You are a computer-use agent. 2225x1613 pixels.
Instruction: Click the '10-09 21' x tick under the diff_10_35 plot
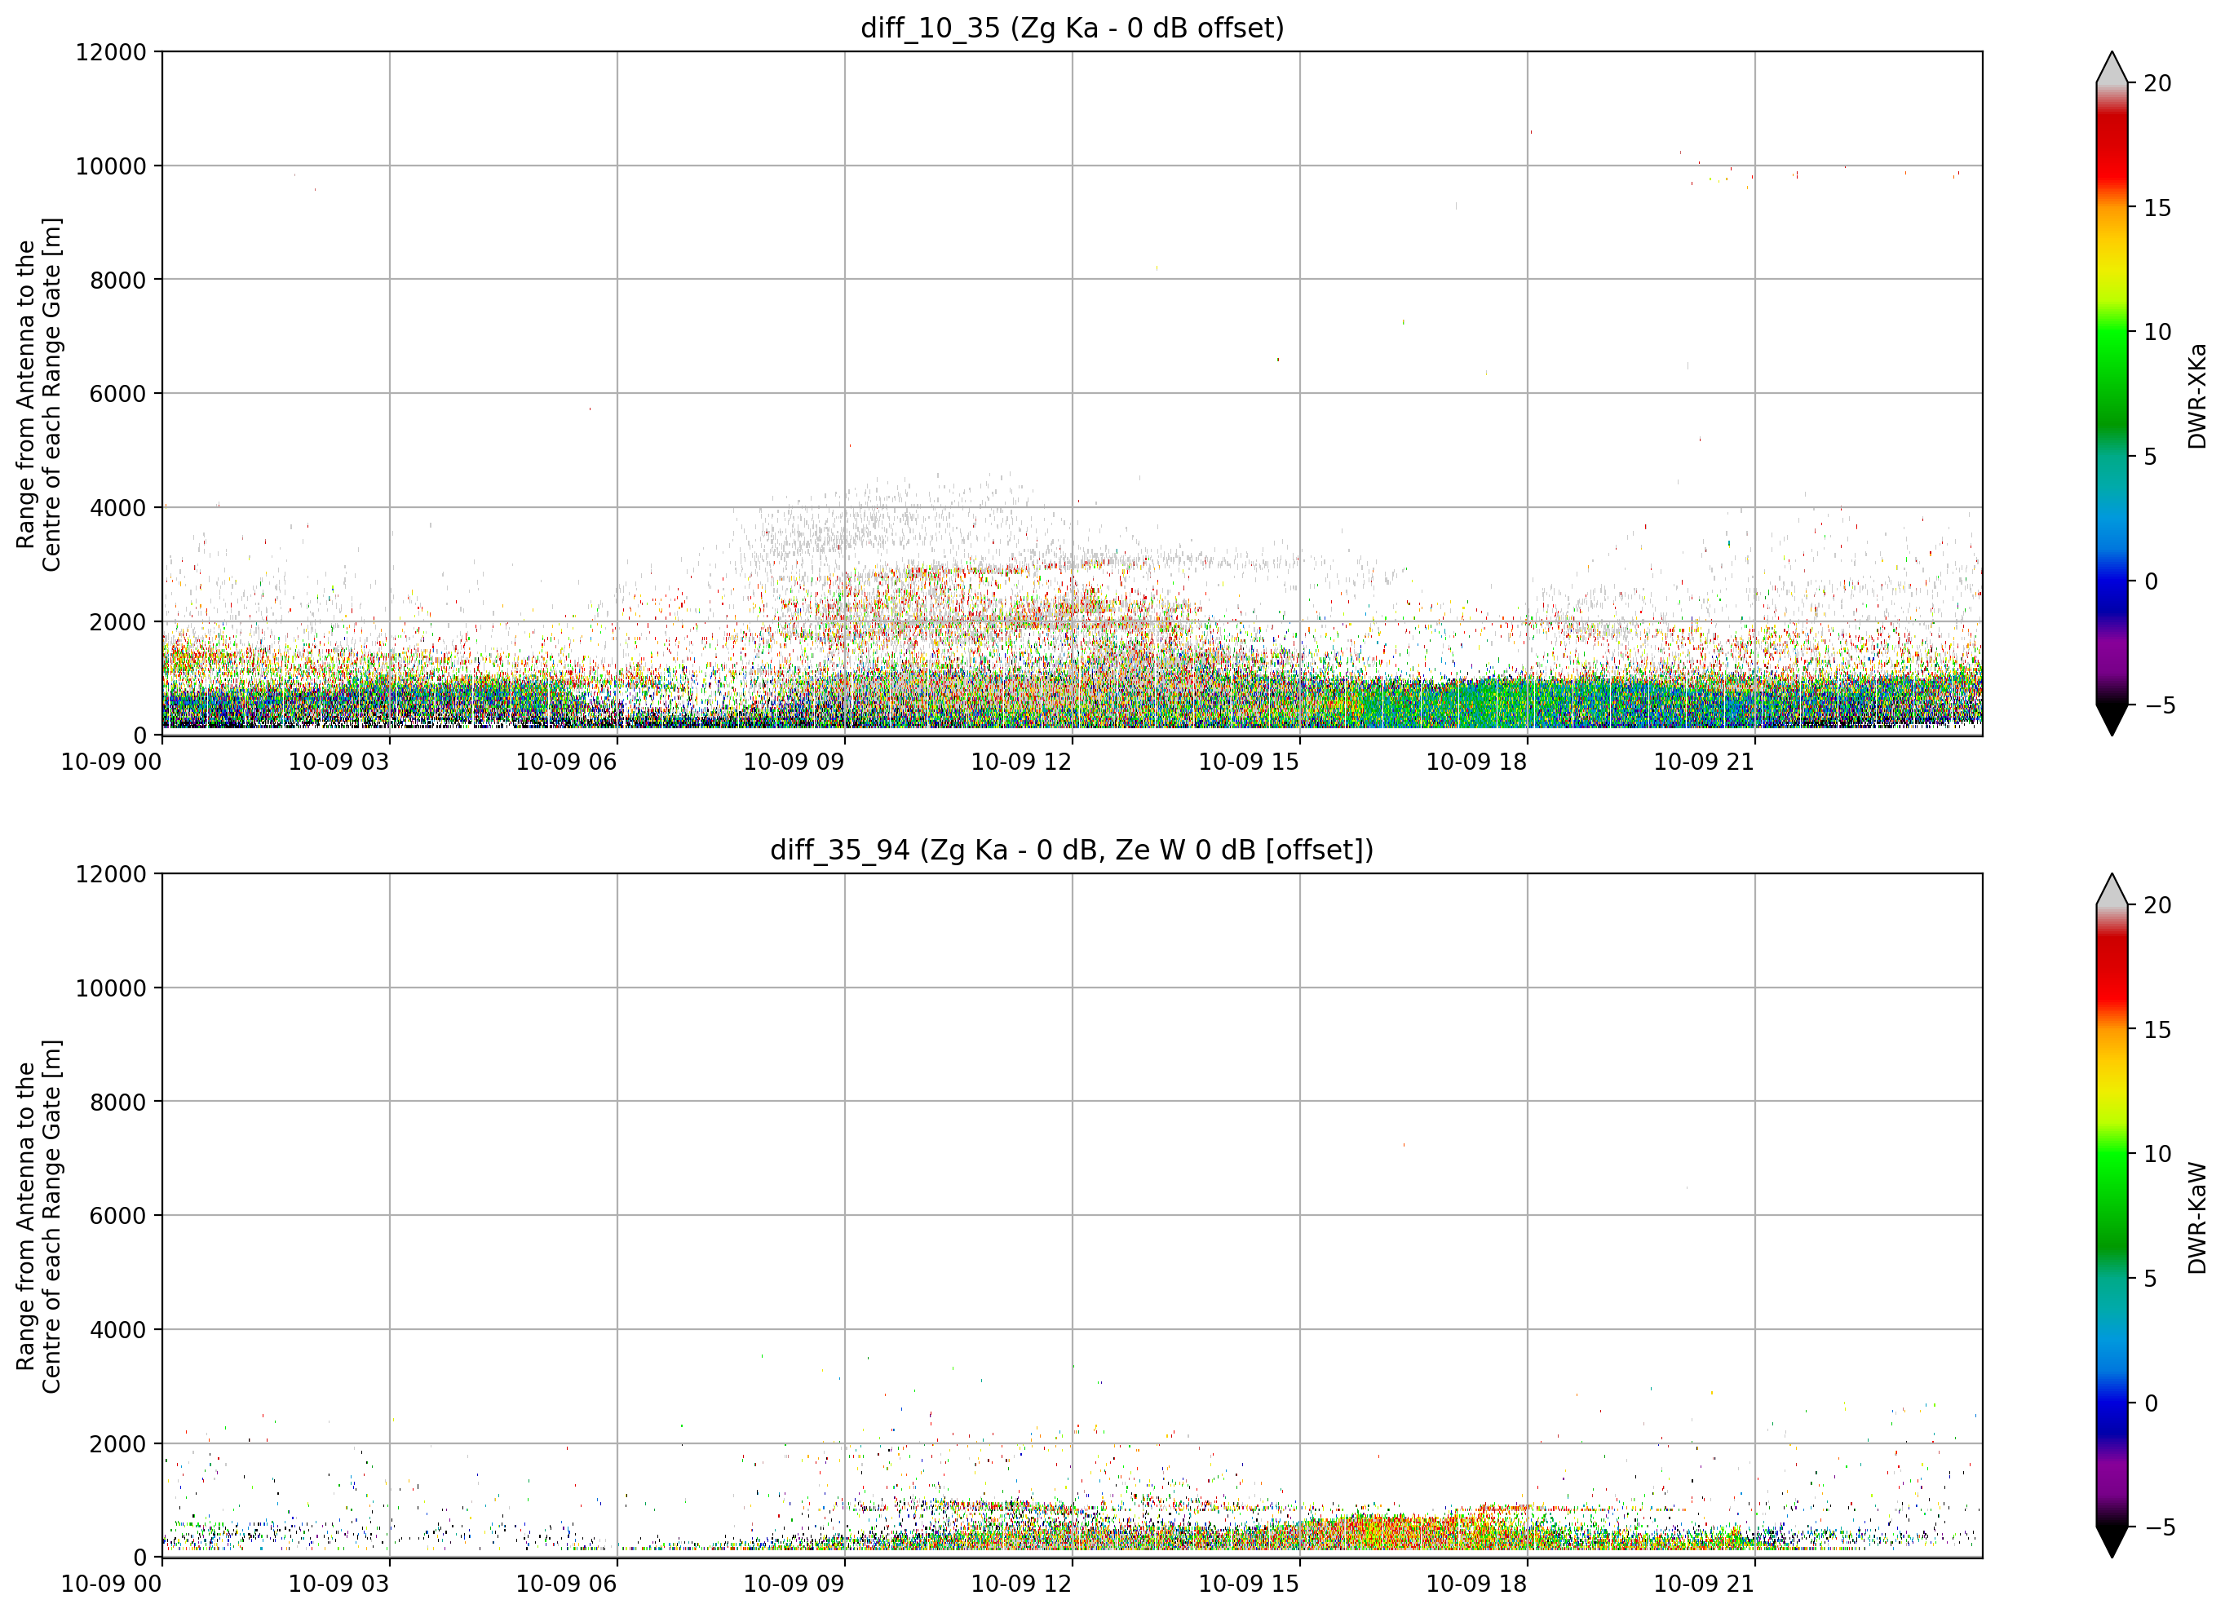(1704, 762)
